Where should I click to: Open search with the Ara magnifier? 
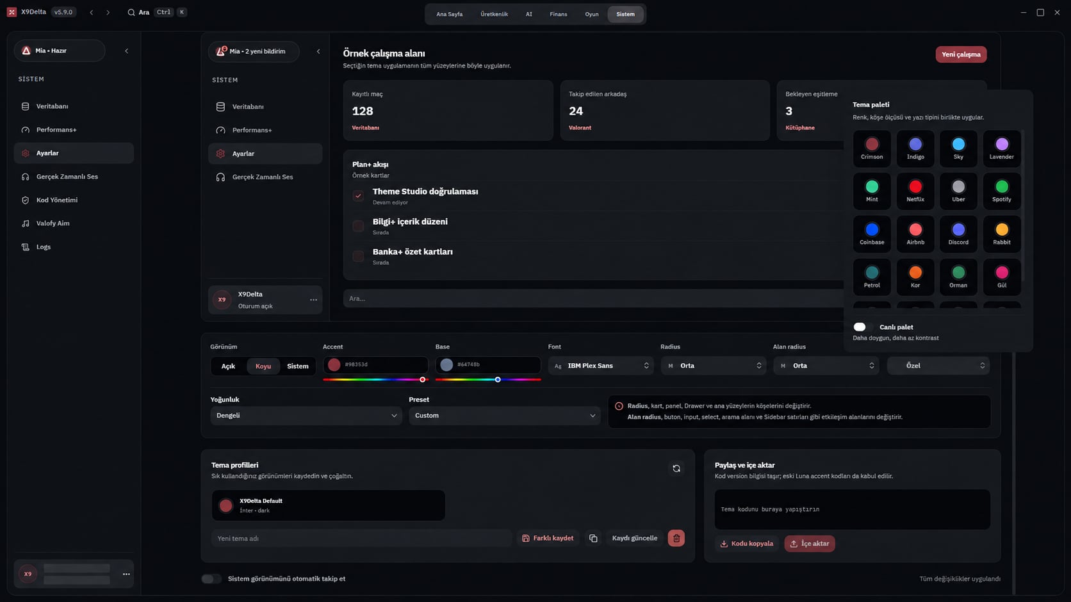click(x=131, y=12)
